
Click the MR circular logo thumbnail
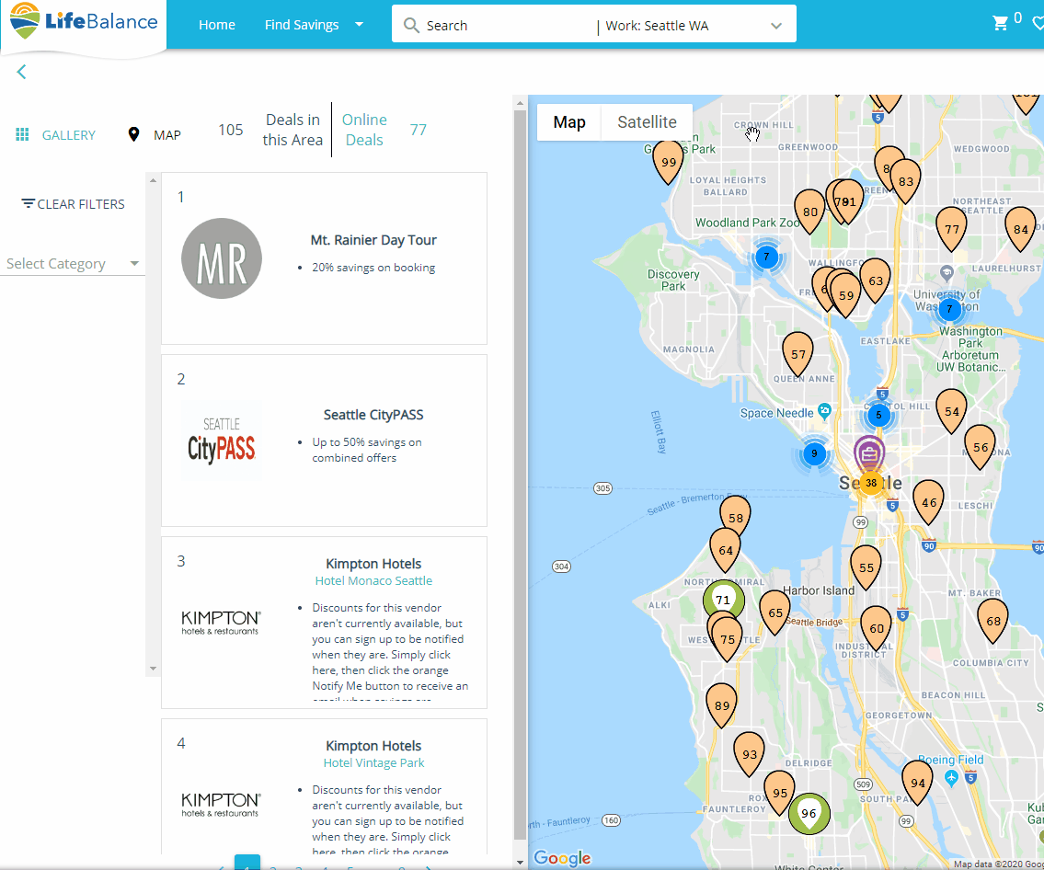(221, 258)
